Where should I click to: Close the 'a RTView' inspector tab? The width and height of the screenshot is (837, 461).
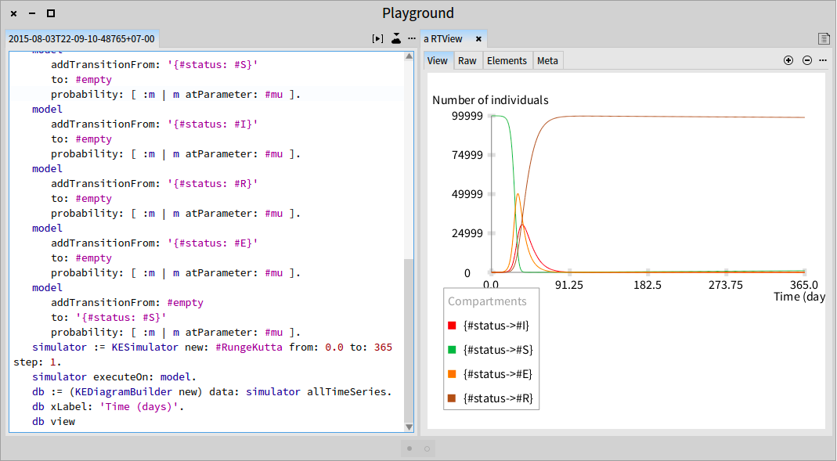pyautogui.click(x=478, y=39)
